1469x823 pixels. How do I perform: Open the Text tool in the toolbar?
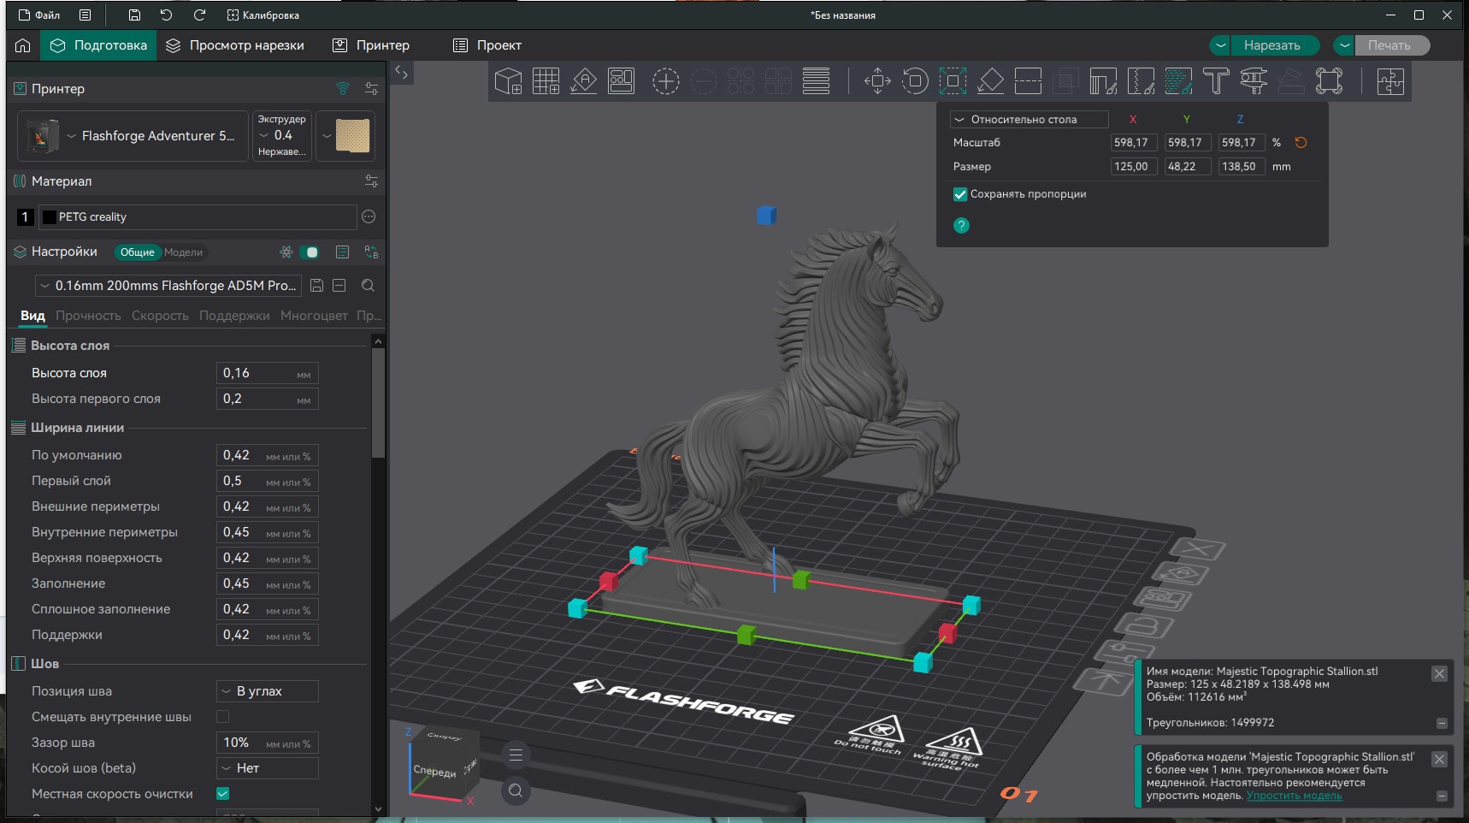1215,81
